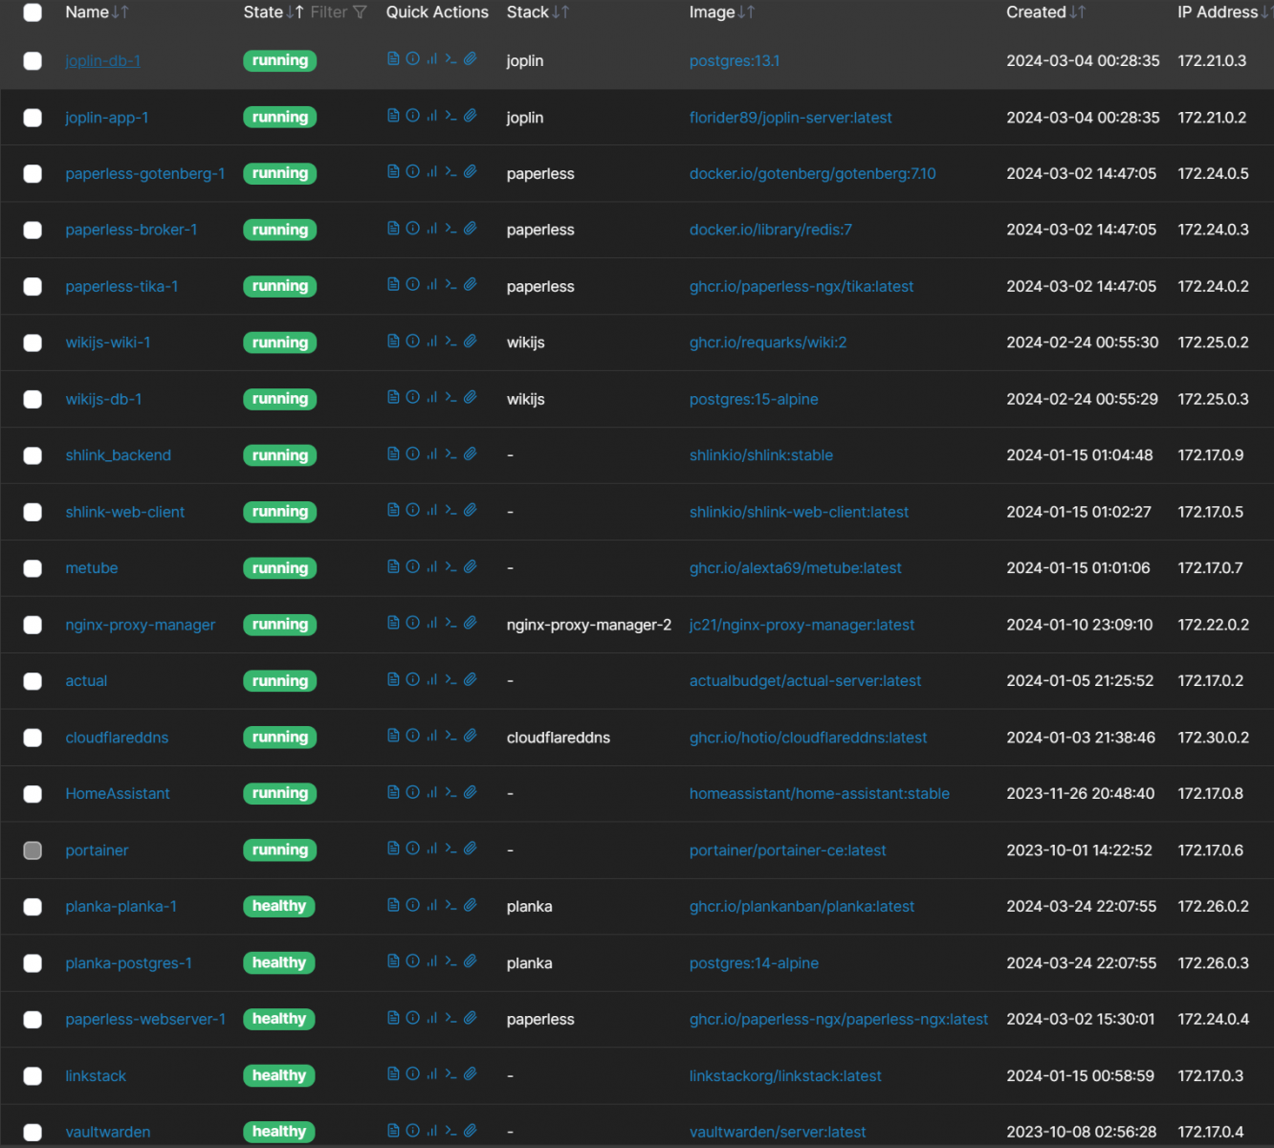View stats for joplin-app-1
Image resolution: width=1274 pixels, height=1148 pixels.
pos(431,116)
